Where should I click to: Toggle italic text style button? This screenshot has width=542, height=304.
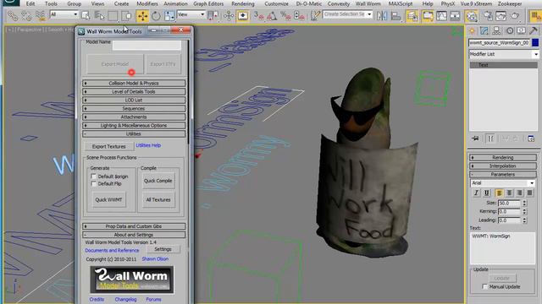(476, 193)
